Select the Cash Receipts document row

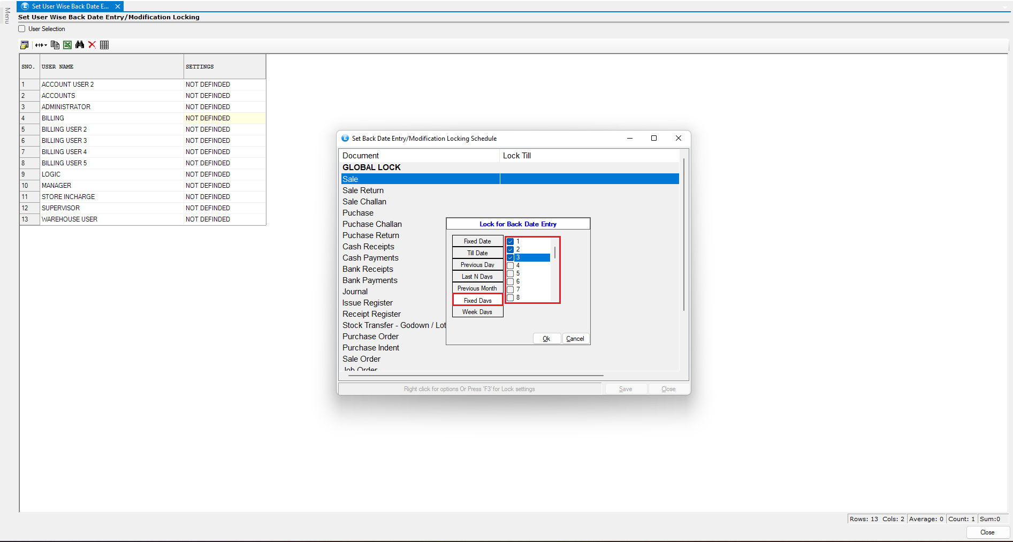click(368, 247)
